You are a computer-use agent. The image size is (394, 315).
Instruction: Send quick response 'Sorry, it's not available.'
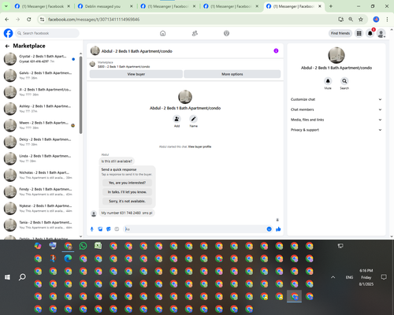pos(127,201)
